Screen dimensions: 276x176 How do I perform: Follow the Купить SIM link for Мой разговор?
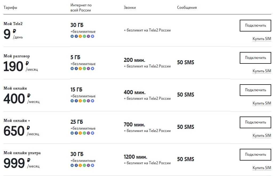(262, 71)
